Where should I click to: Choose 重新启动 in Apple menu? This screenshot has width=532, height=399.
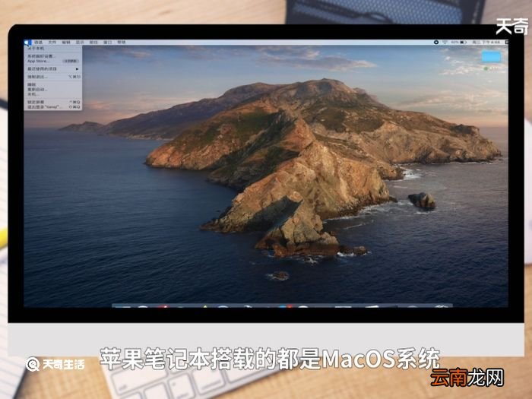click(53, 90)
